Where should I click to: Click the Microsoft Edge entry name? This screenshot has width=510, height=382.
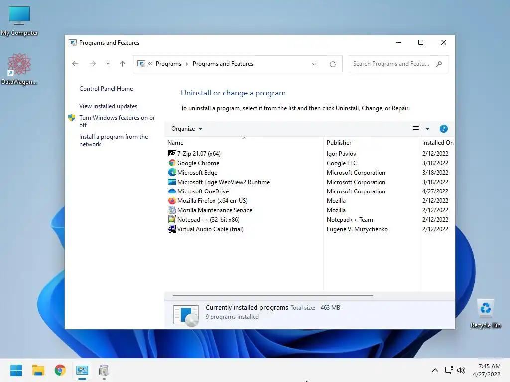[x=197, y=173]
